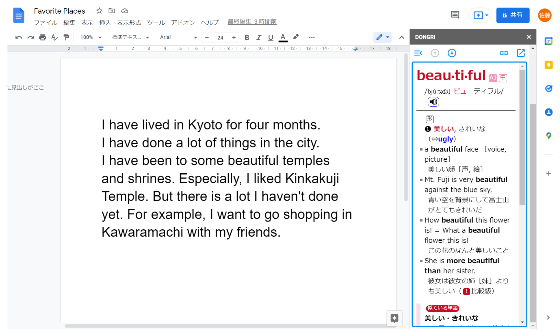Screen dimensions: 560x332
Task: Select the paint format tool
Action: pos(66,37)
